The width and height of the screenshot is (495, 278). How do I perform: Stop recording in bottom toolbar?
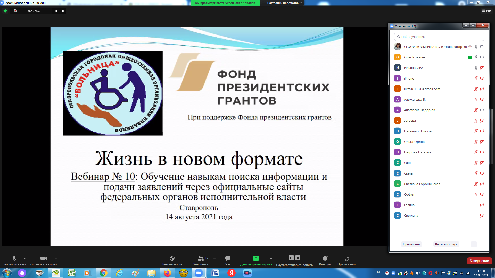tap(298, 258)
